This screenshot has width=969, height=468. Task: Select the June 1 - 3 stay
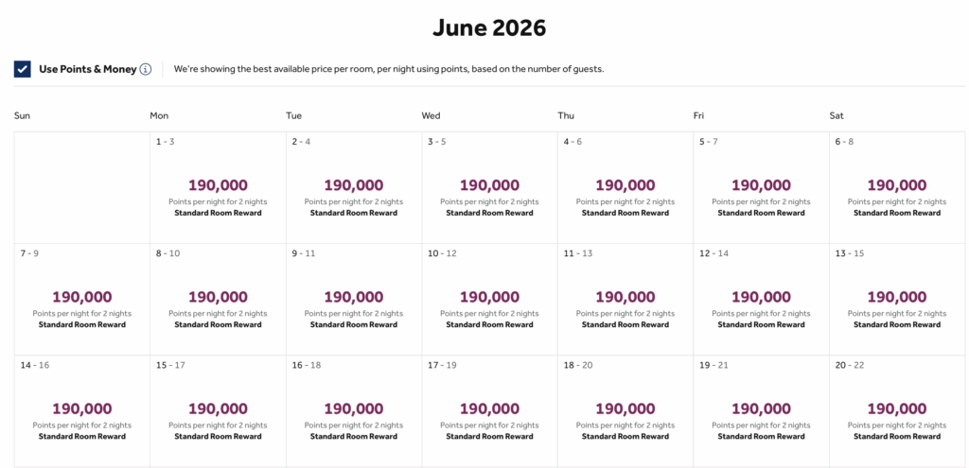(218, 187)
